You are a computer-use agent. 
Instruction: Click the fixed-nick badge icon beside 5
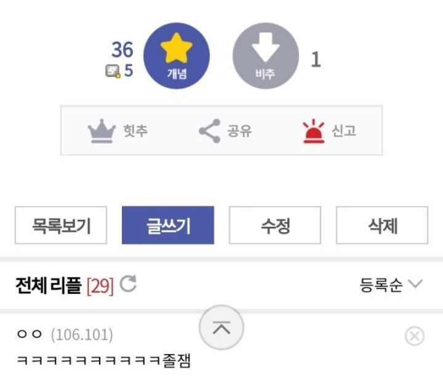113,71
